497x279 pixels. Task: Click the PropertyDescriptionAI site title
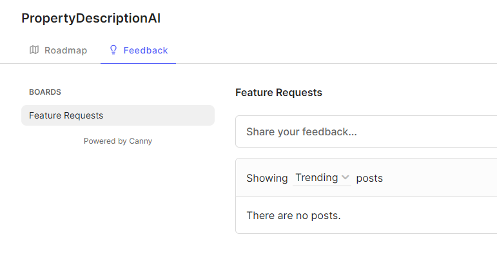(x=91, y=18)
